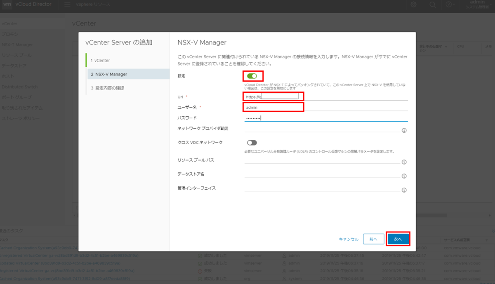495x284 pixels.
Task: Click success icon of Unregistered VirtualCenter task
Action: 200,256
